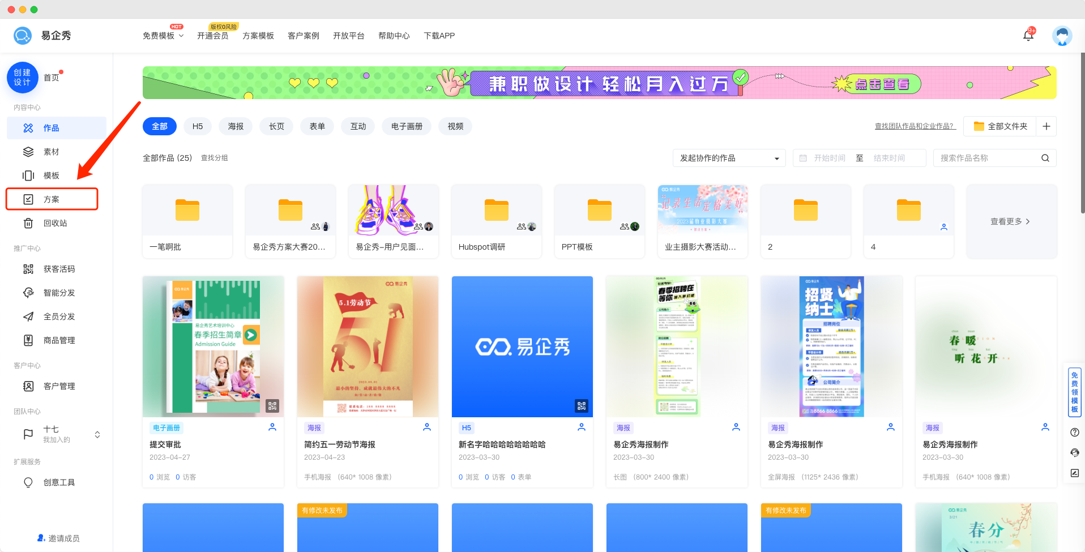1085x552 pixels.
Task: Open the notification bell
Action: click(1028, 35)
